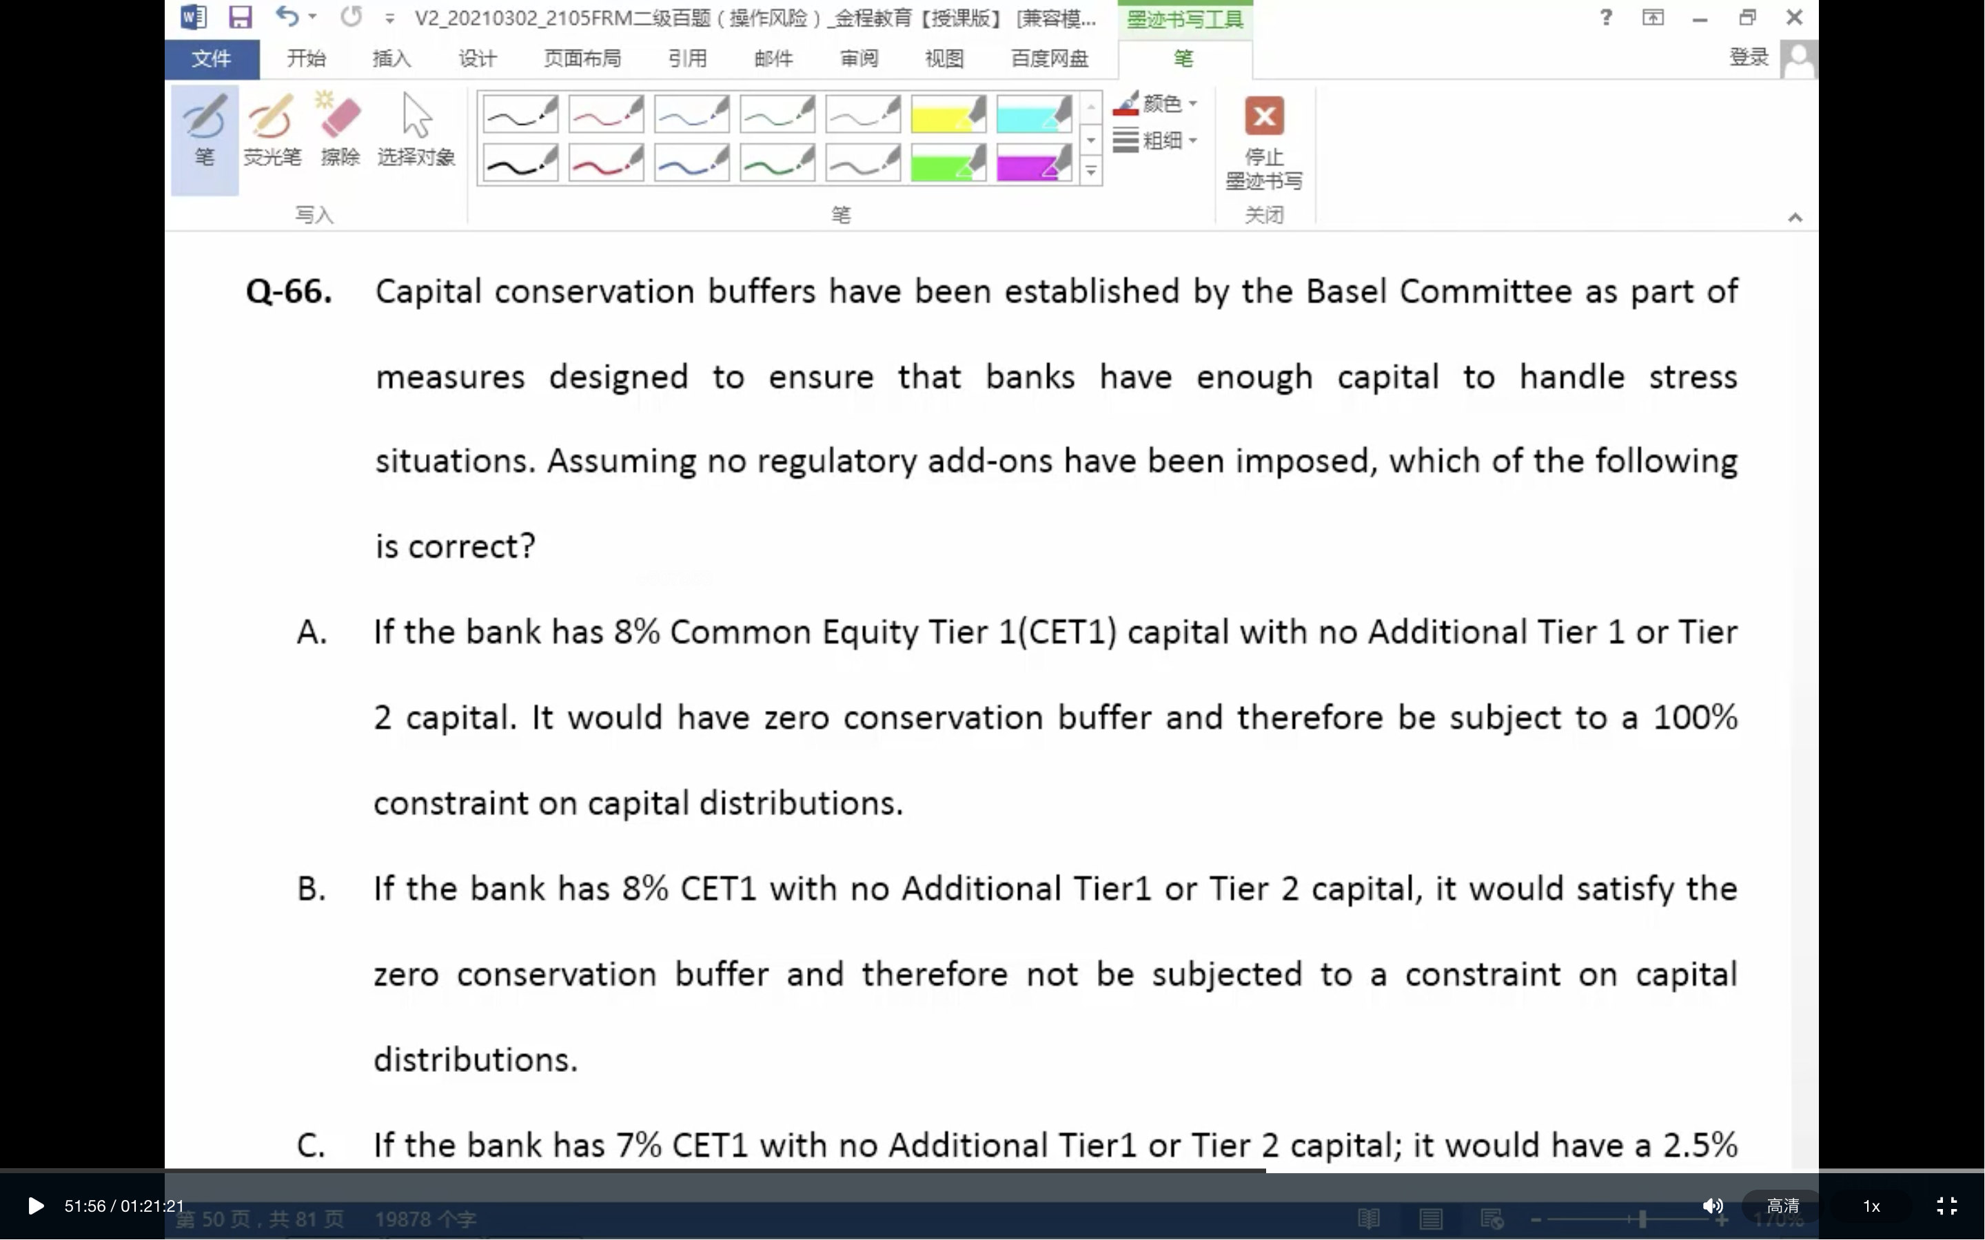Open the pen Thickness (粗细) dropdown

tap(1155, 141)
